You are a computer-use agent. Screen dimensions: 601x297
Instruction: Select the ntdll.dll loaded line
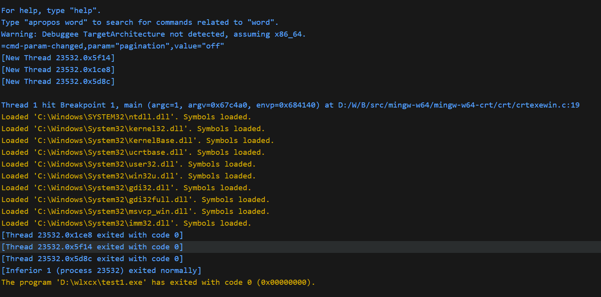point(126,117)
